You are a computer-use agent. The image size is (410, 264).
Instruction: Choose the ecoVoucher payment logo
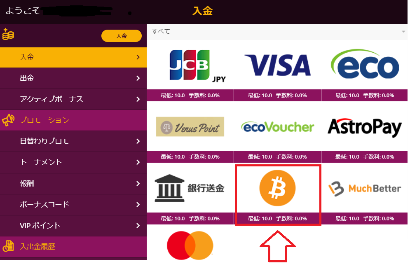click(x=277, y=127)
